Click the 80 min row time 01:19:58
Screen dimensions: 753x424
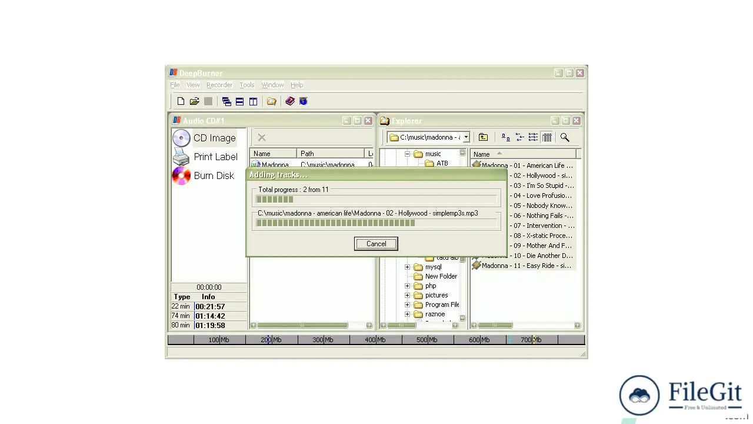pyautogui.click(x=210, y=326)
